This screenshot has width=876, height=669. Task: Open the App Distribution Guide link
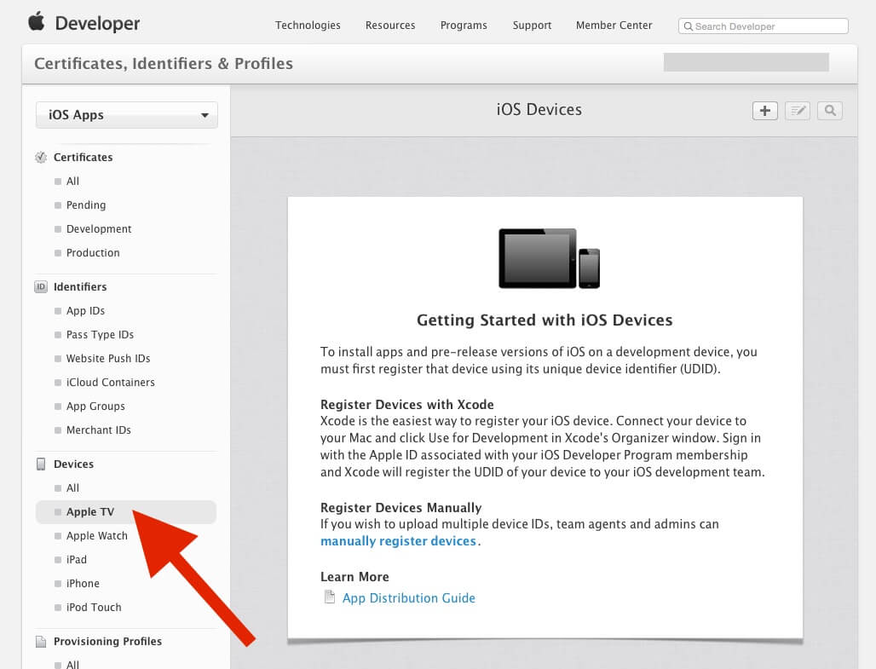click(x=409, y=598)
